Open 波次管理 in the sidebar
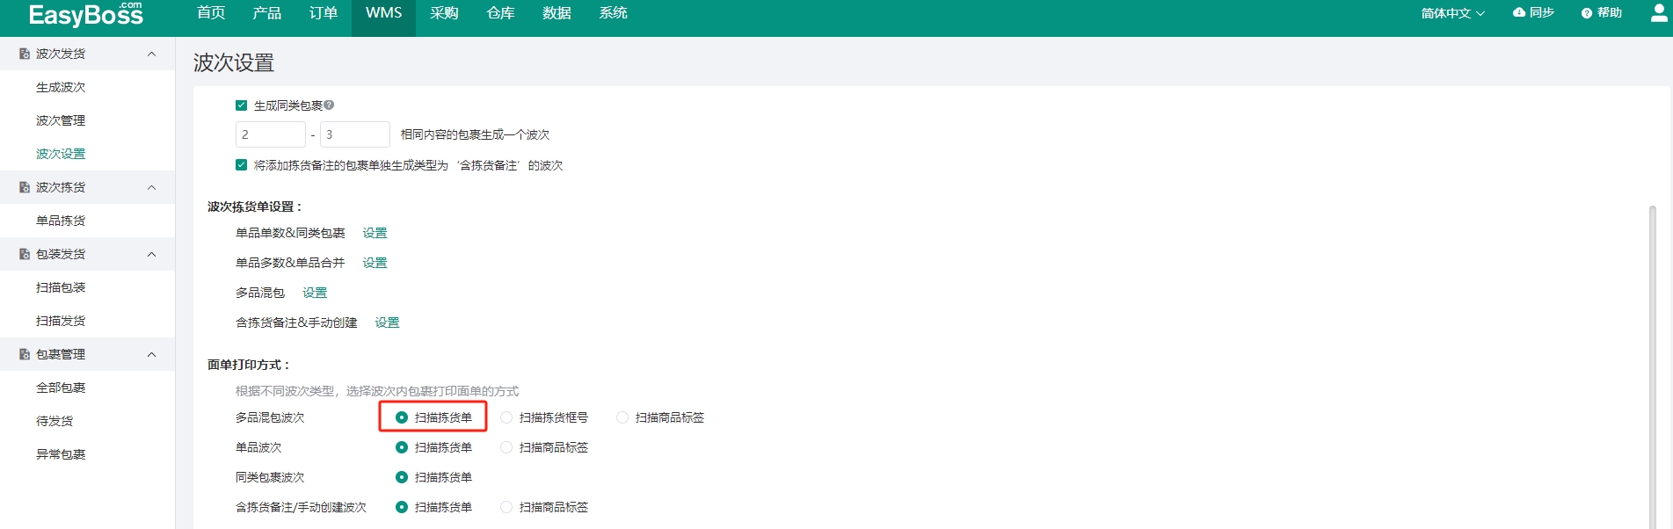1673x529 pixels. [x=61, y=120]
